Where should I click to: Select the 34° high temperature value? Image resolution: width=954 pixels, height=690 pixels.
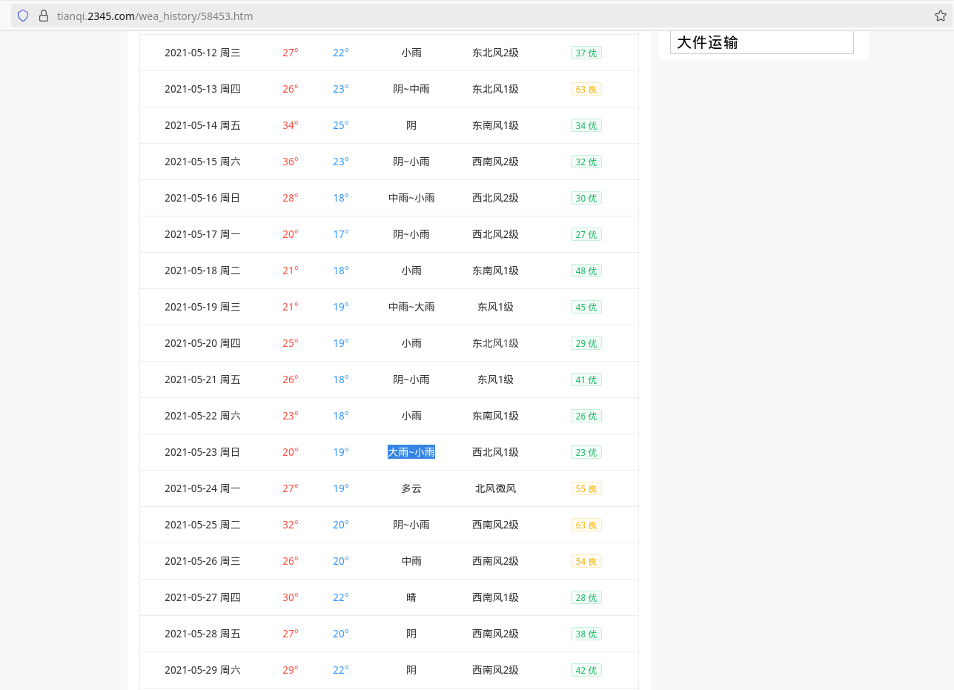(290, 125)
